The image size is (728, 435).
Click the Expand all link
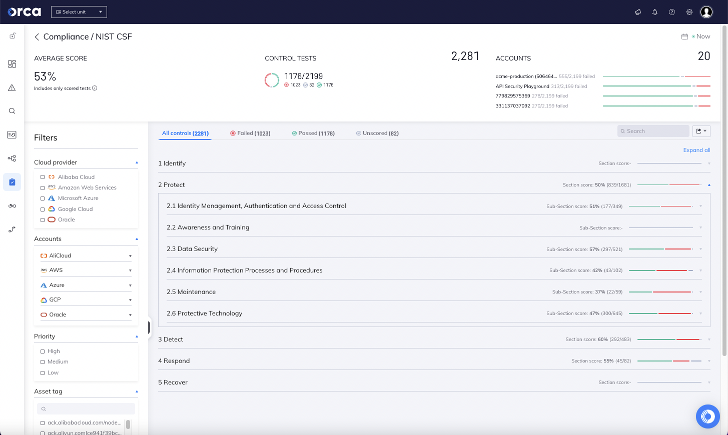pos(696,150)
